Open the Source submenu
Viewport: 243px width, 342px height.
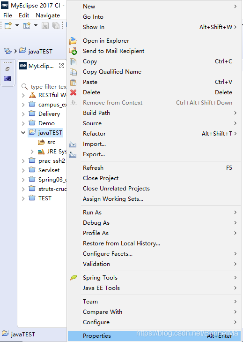154,123
